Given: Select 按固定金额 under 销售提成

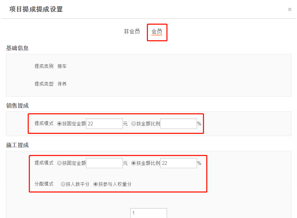Looking at the screenshot, I should click(x=60, y=124).
